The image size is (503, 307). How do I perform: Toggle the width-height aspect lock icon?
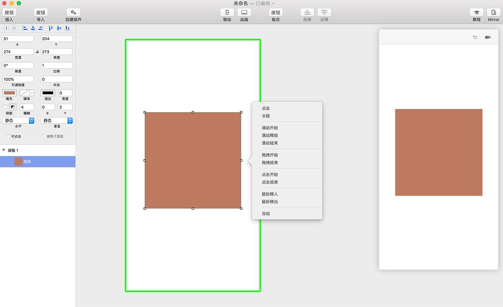click(37, 52)
